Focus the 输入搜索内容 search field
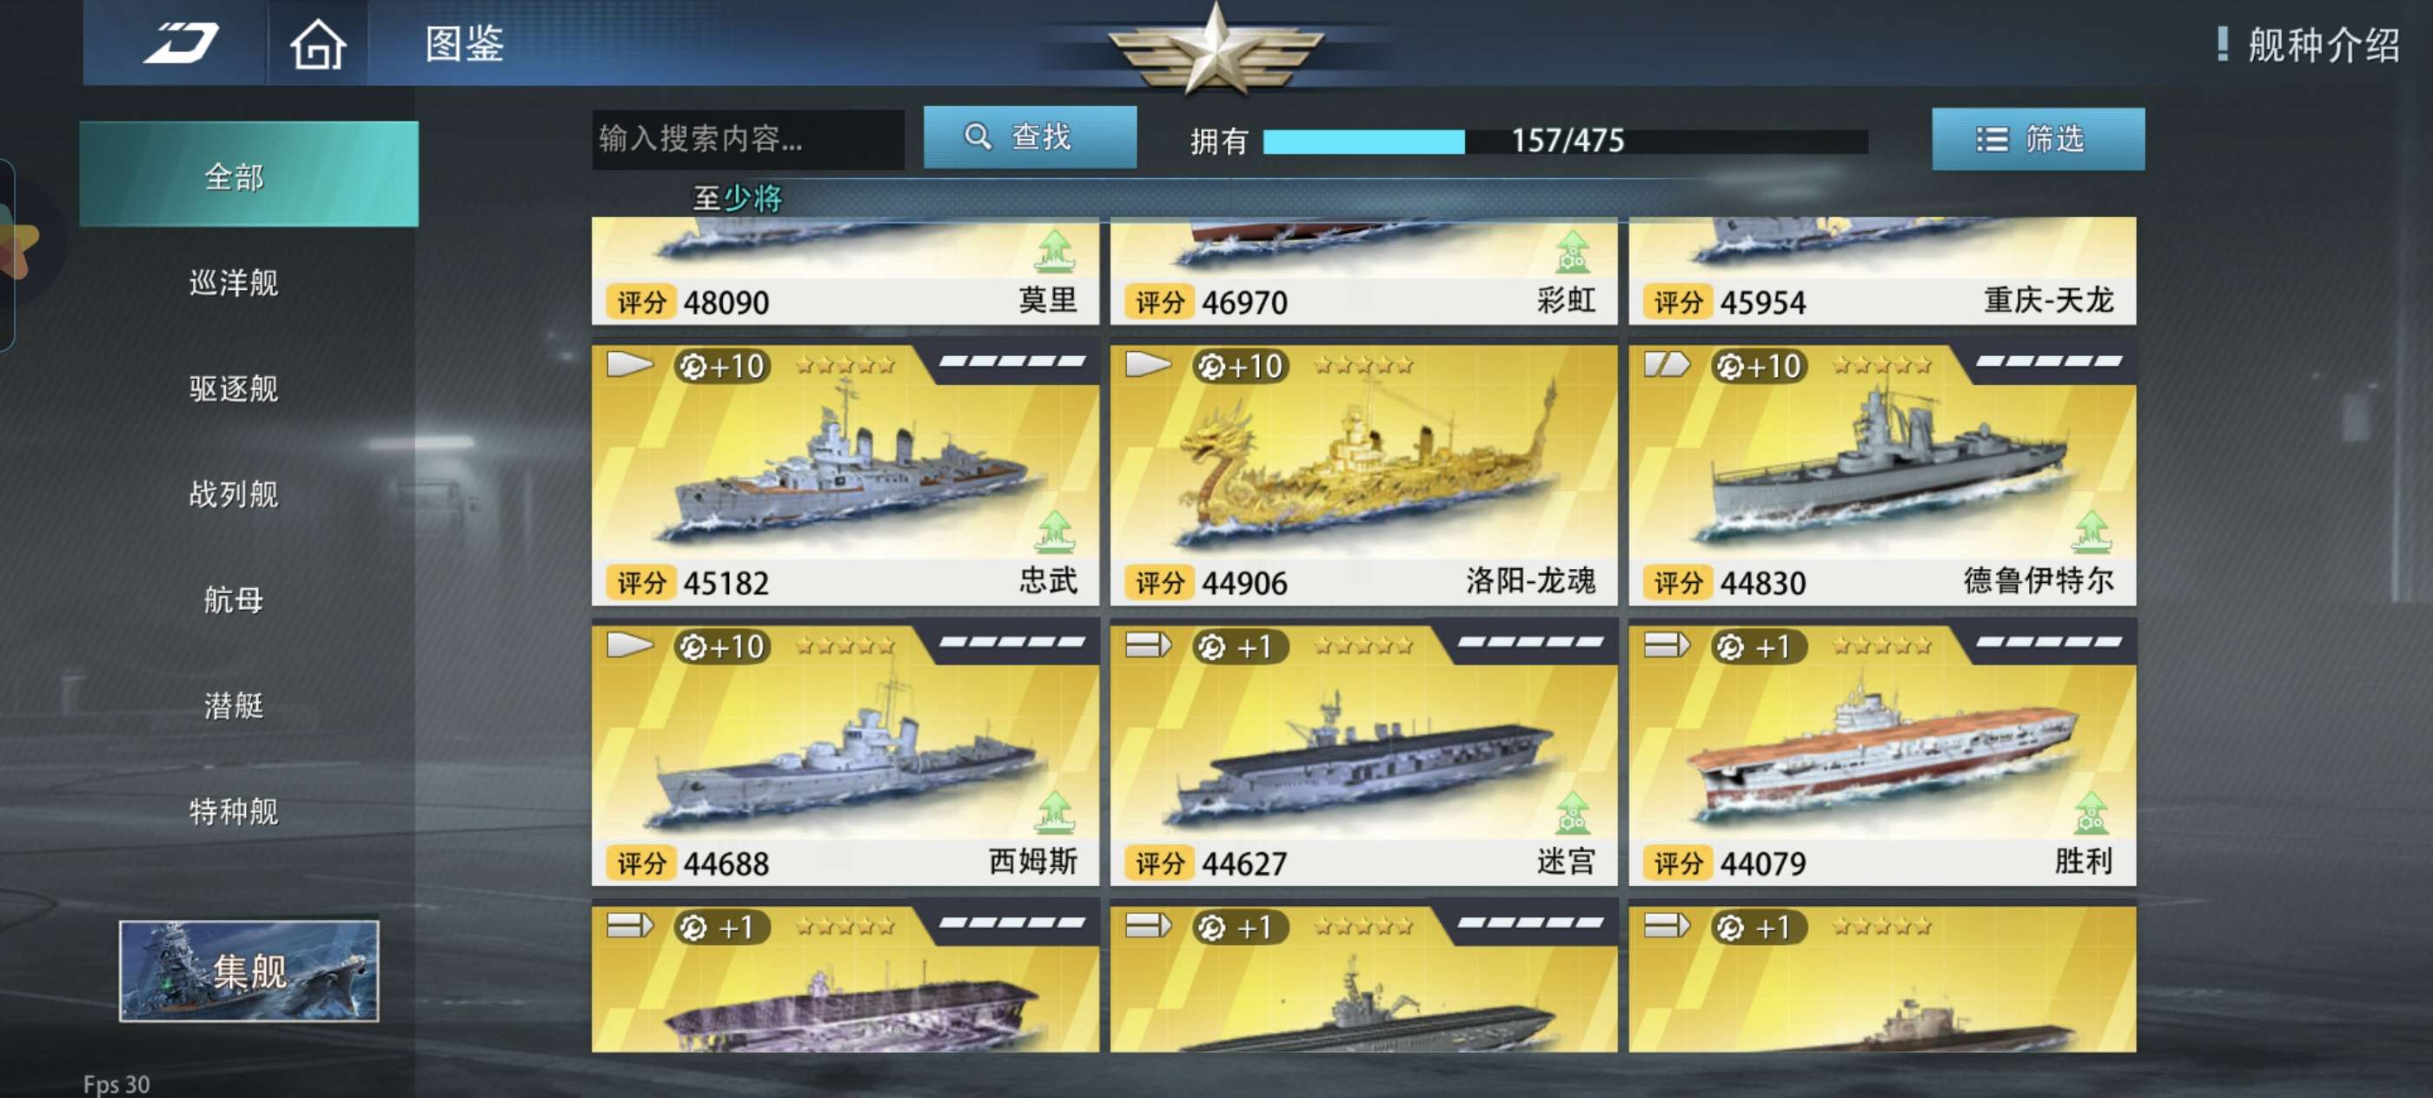The image size is (2433, 1098). tap(747, 139)
